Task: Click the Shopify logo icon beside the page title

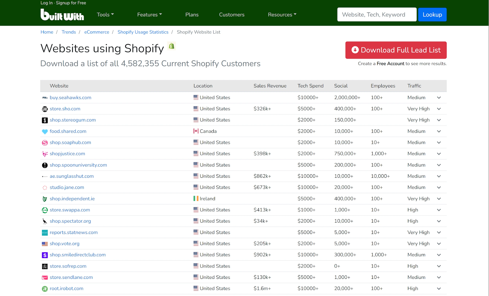Action: tap(171, 46)
